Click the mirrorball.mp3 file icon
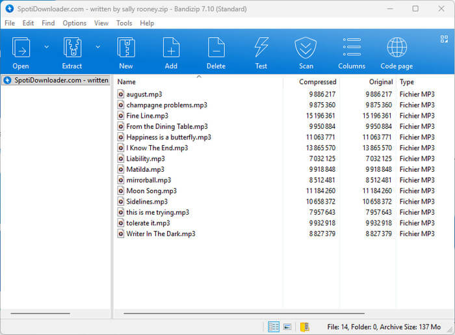 [x=121, y=180]
